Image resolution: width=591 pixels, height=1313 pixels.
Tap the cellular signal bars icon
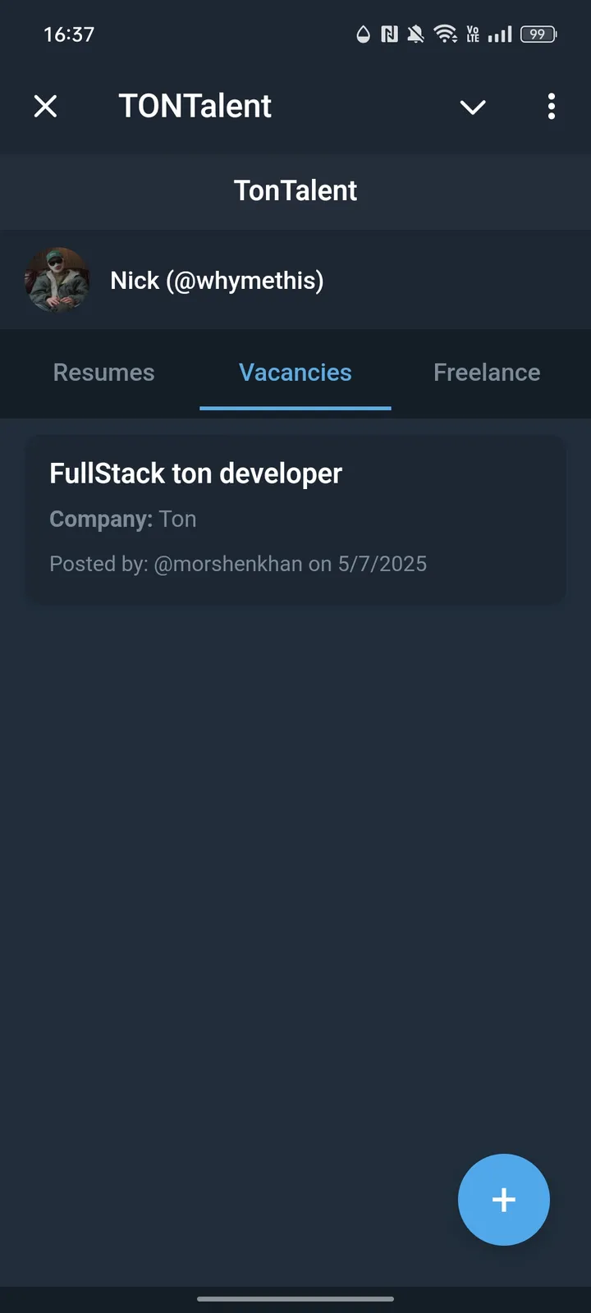pyautogui.click(x=501, y=34)
